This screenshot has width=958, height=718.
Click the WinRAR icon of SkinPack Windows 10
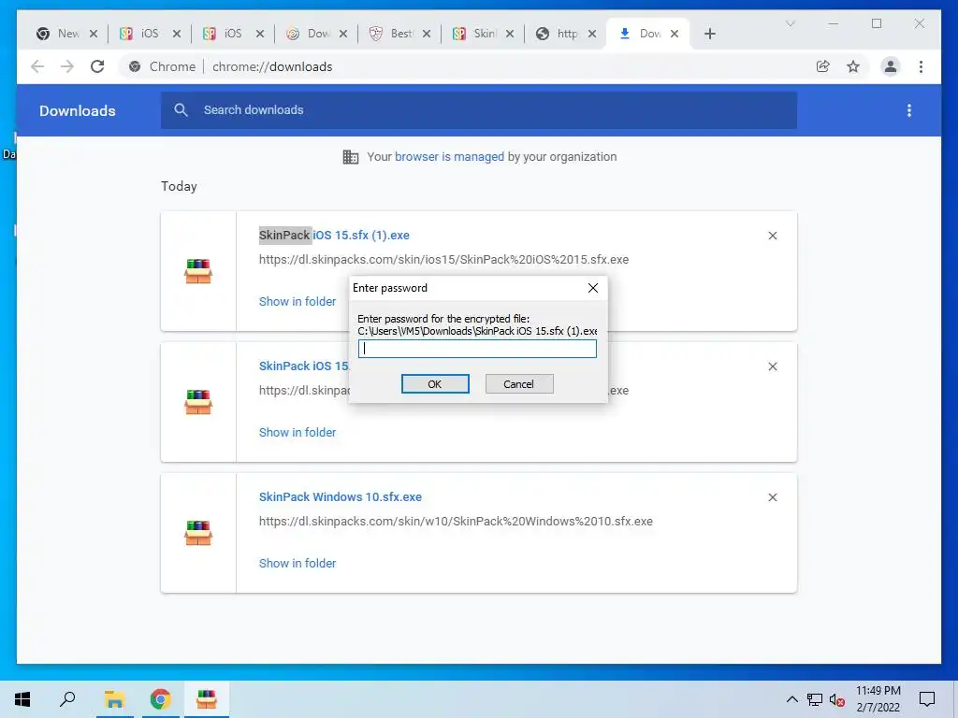[198, 533]
